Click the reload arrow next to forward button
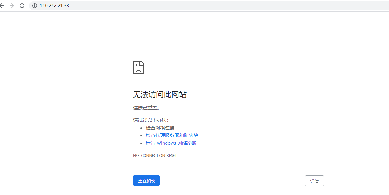 tap(22, 5)
